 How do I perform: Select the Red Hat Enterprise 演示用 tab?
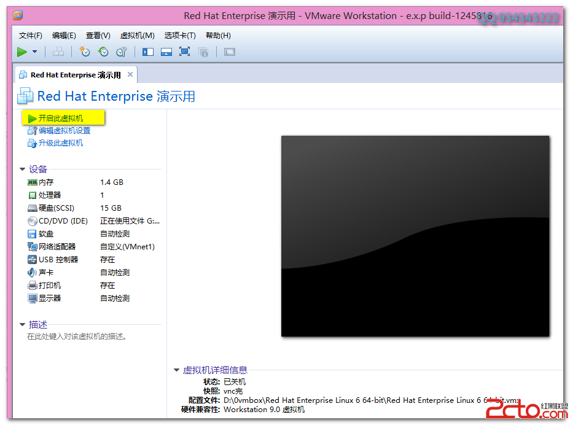coord(76,75)
